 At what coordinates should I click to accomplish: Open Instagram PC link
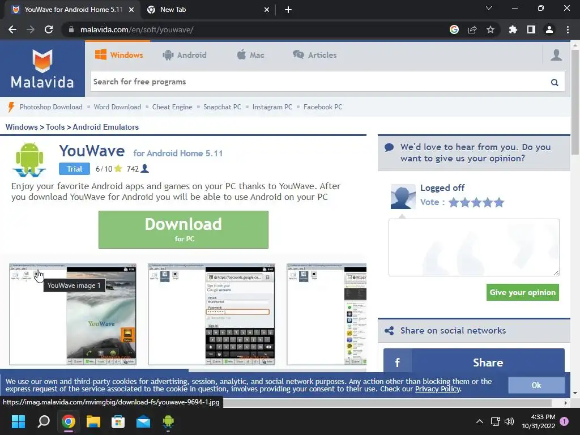pyautogui.click(x=272, y=107)
